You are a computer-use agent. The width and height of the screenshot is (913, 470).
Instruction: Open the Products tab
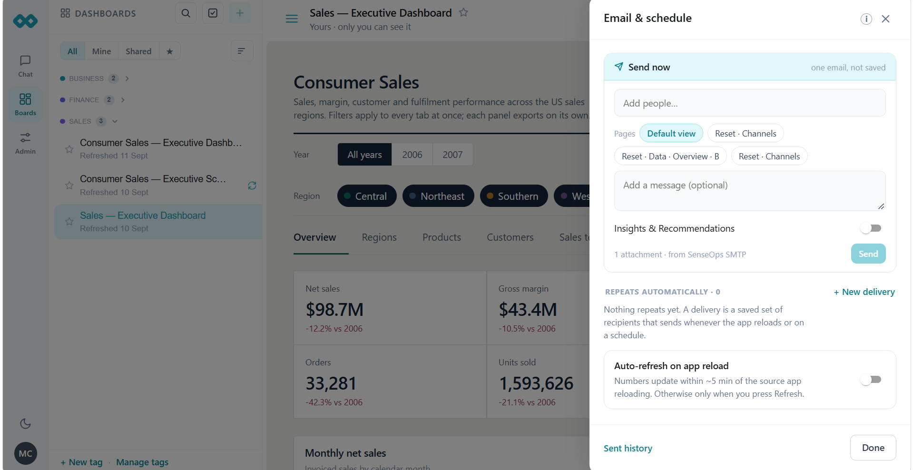click(x=442, y=237)
